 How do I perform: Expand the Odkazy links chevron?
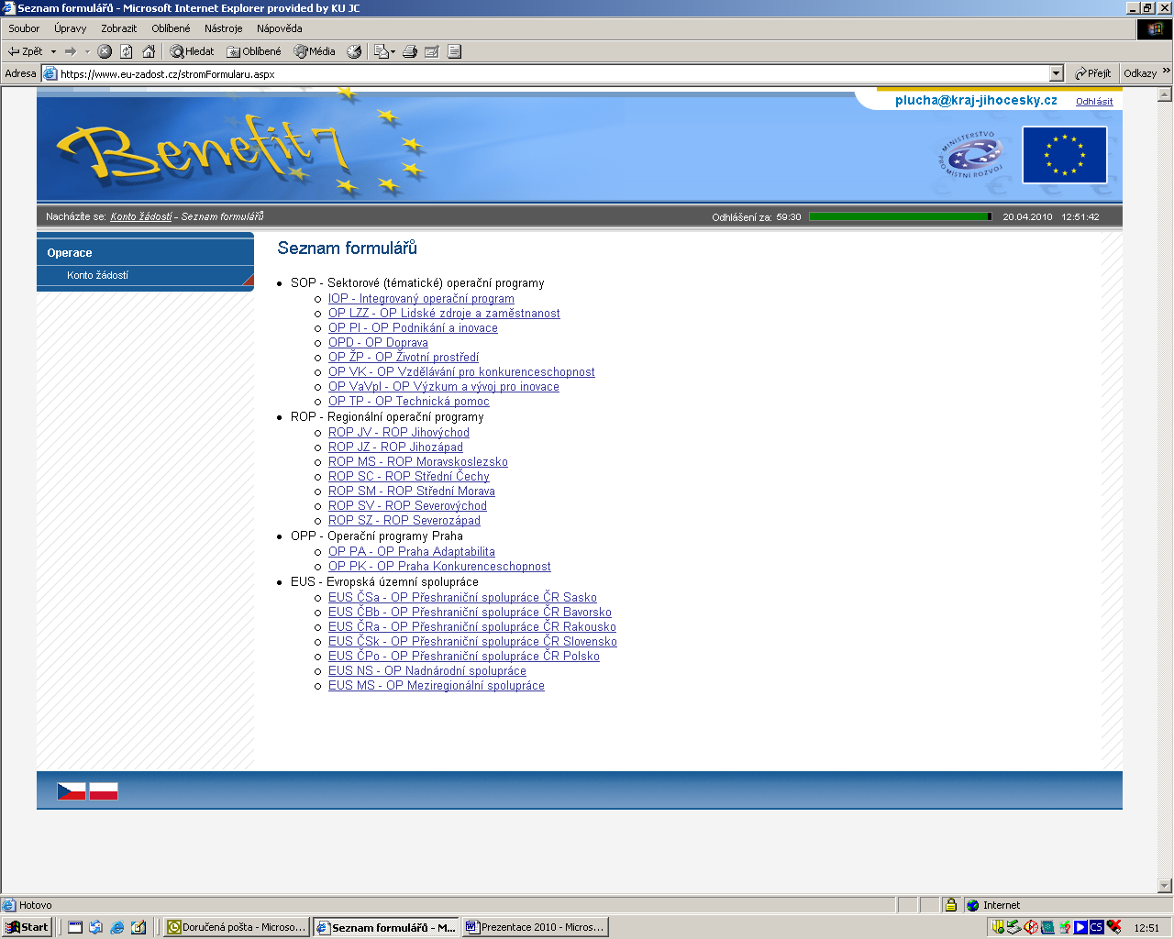(1167, 71)
